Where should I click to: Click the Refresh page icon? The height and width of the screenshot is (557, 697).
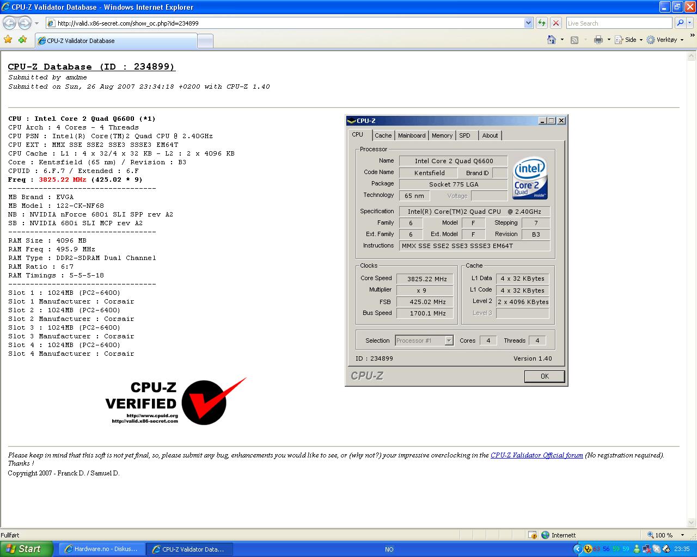[541, 23]
